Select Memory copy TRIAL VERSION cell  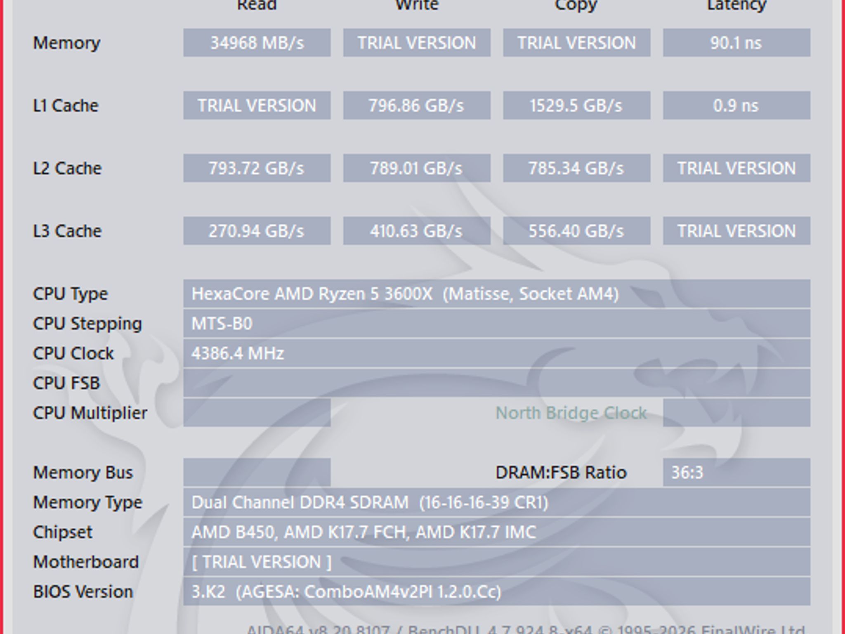(576, 43)
